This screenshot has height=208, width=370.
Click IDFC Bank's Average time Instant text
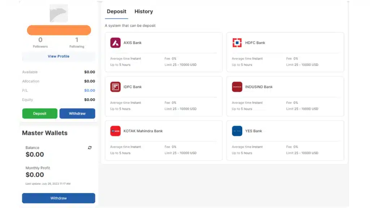pos(125,103)
